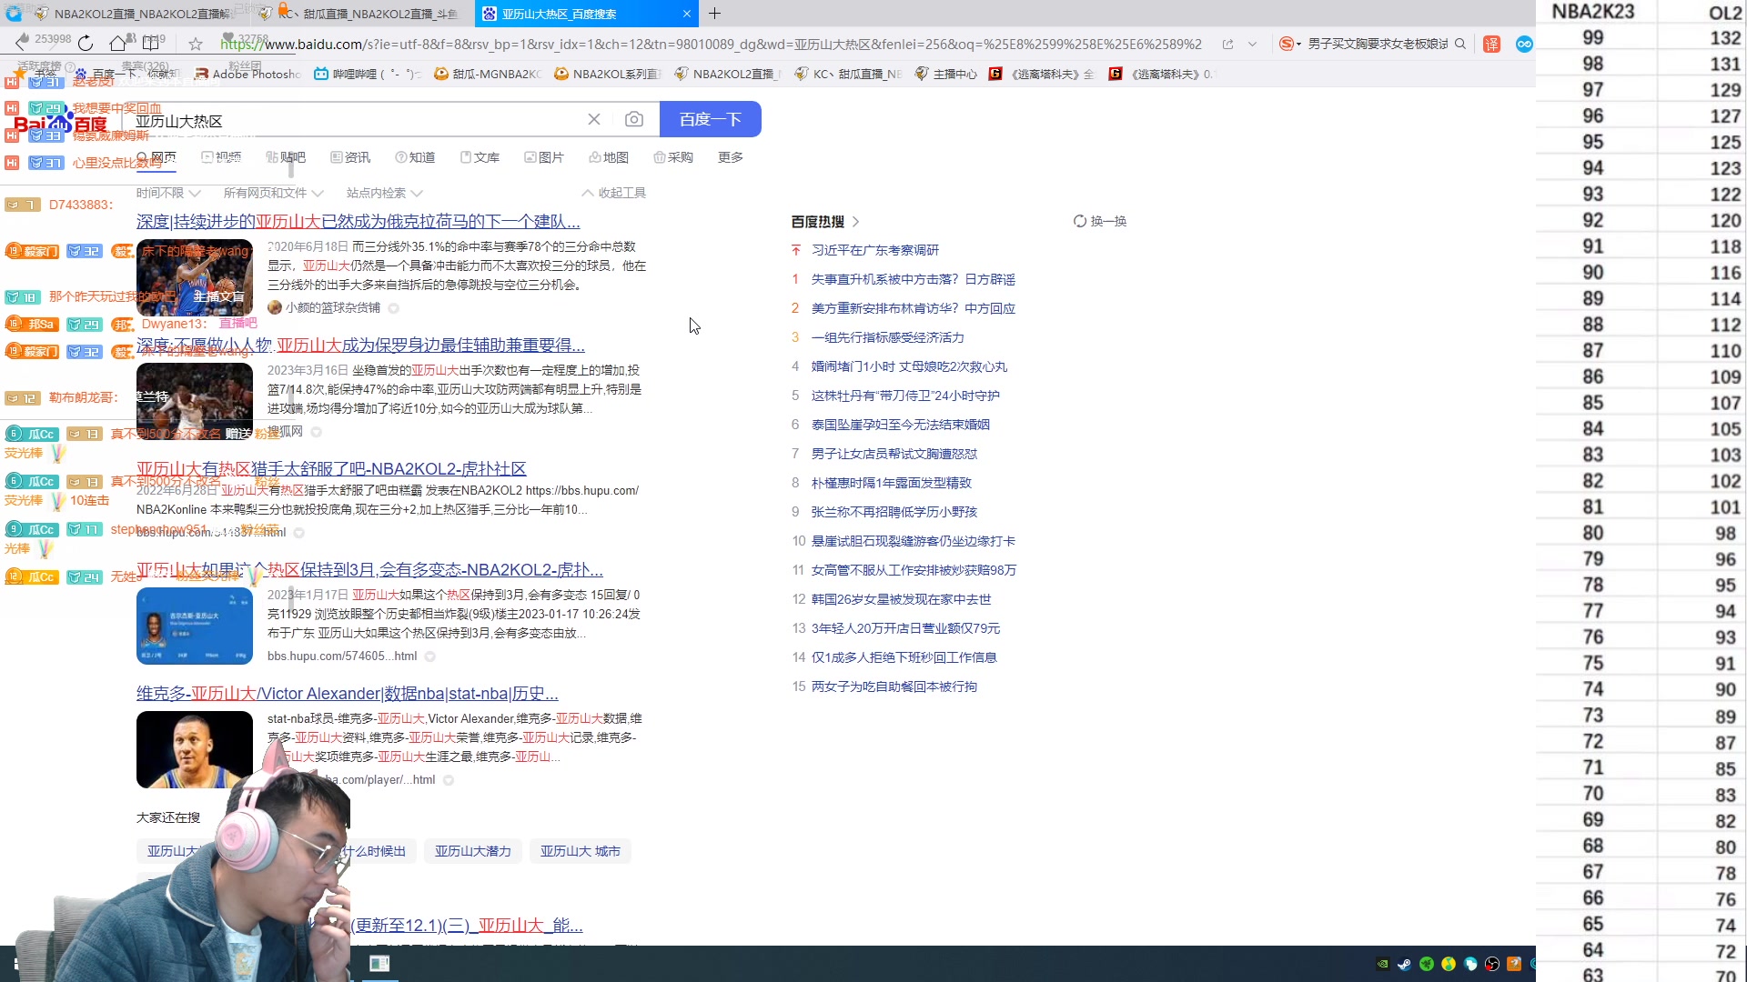Open hot topic 两女子为吃自助餐回本被行拘
The height and width of the screenshot is (982, 1747).
point(894,686)
